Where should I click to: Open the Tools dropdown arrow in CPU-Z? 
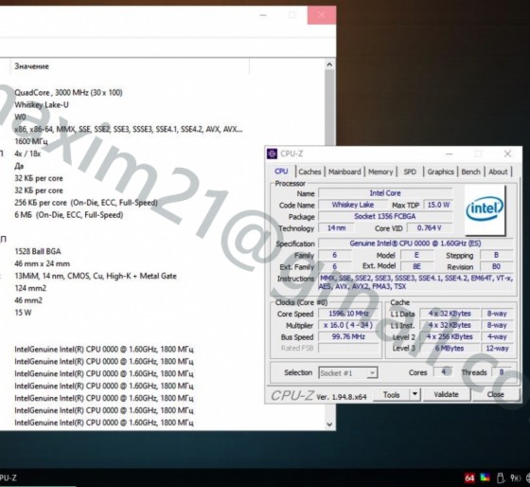[x=415, y=394]
